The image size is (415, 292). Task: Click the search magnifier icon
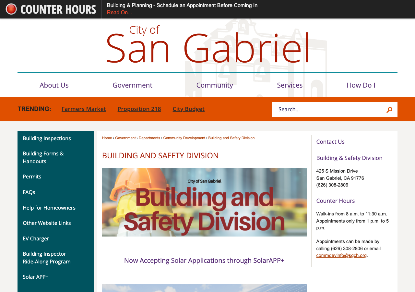[389, 110]
